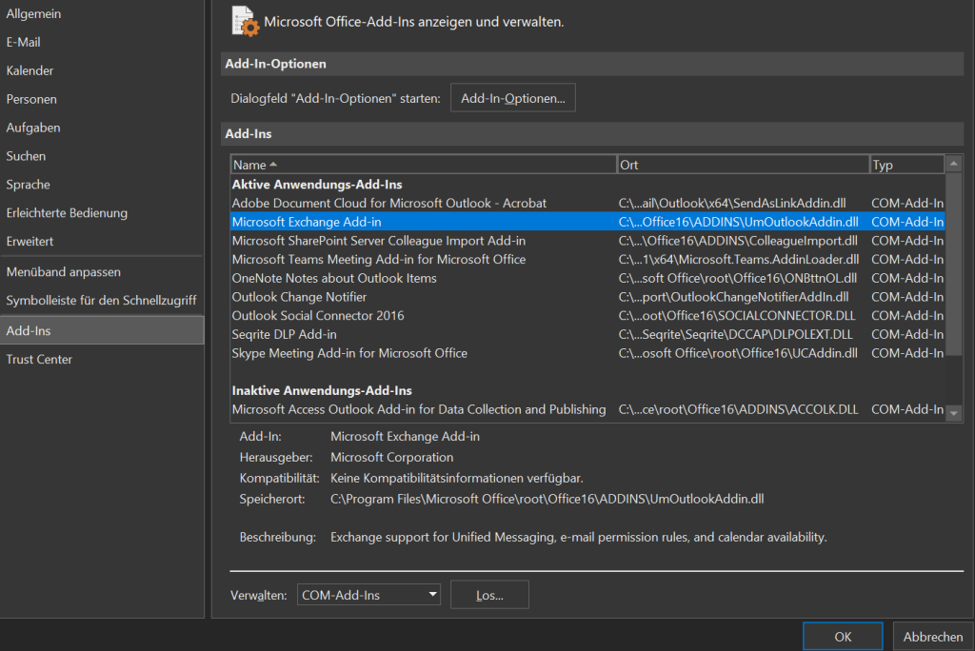Confirm the dialog with OK
Viewport: 975px width, 651px height.
click(x=843, y=637)
